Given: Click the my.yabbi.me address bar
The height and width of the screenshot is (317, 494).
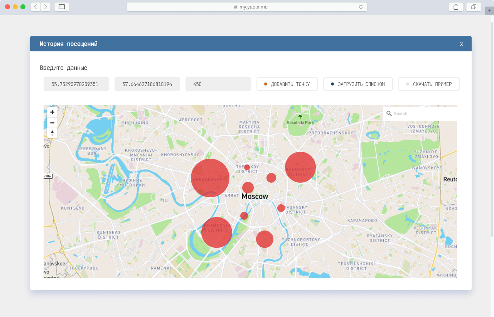Looking at the screenshot, I should [x=247, y=7].
